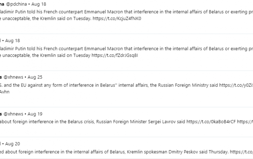Select second tweet text ending 'said on Tuesday'

pos(126,52)
